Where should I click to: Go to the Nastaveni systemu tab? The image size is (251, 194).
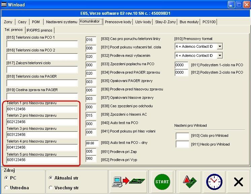(x=62, y=22)
